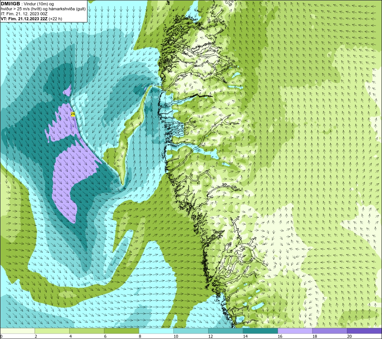The image size is (382, 339).
Task: Select the above 20 m/s dark violet legend swatch
Action: (x=364, y=331)
